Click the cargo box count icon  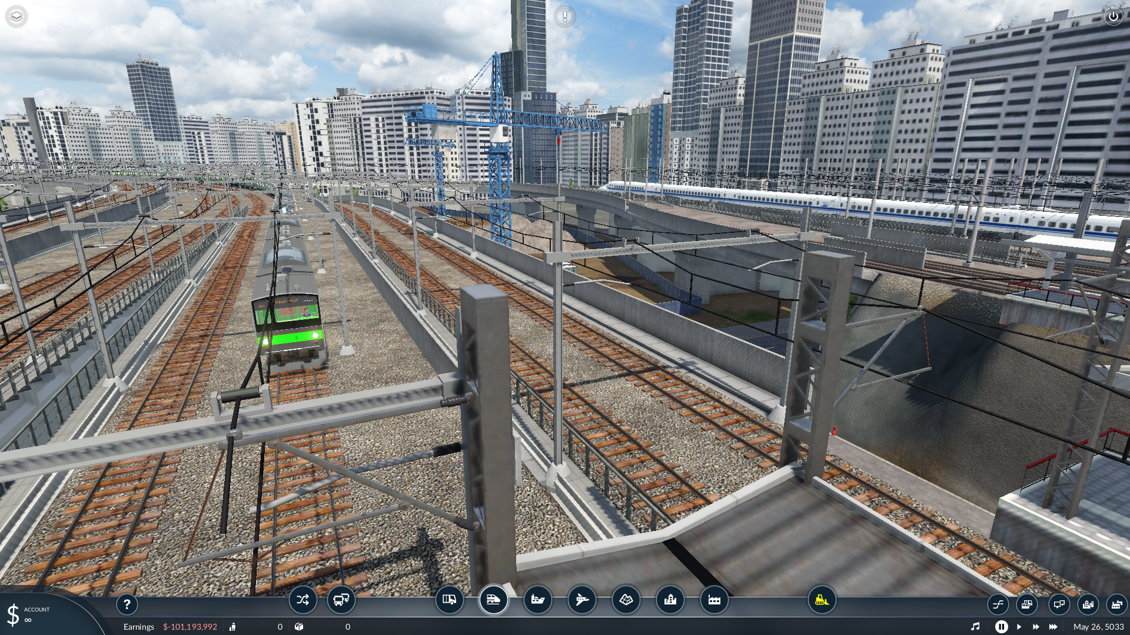(x=299, y=627)
